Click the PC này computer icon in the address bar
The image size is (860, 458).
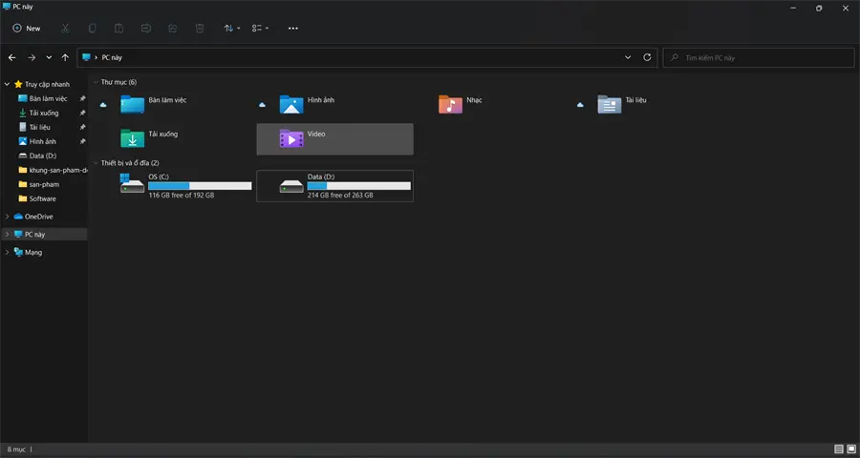click(x=86, y=57)
